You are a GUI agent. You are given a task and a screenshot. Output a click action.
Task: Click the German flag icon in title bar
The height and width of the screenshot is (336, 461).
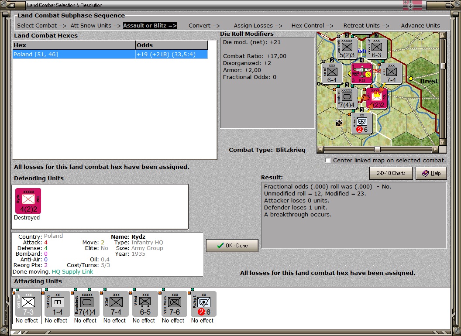point(413,5)
